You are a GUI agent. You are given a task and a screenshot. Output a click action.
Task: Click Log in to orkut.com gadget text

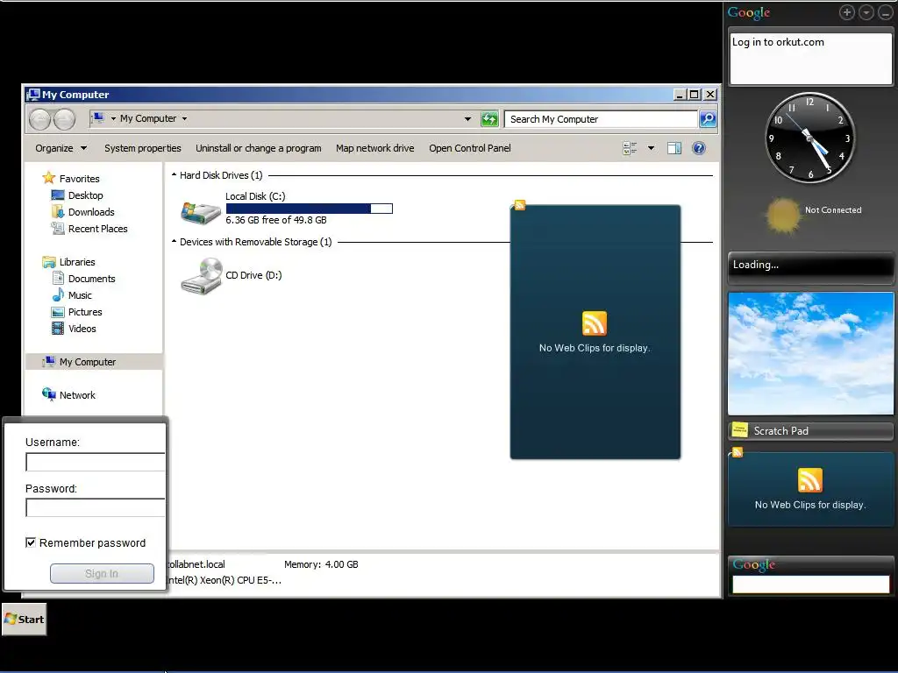[778, 42]
